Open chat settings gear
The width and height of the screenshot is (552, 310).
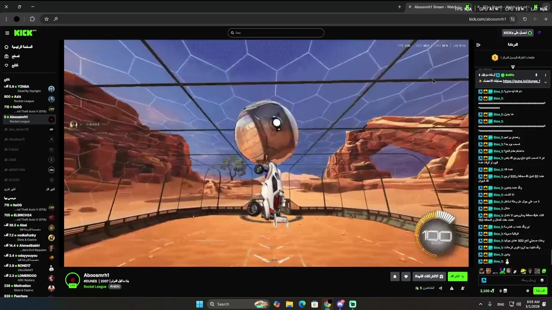click(527, 291)
